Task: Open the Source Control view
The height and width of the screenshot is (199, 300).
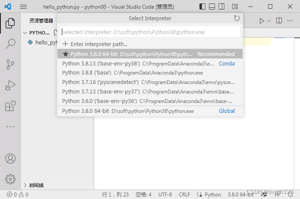Action: click(10, 65)
